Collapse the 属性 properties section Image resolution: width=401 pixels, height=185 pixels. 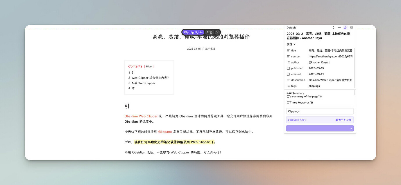(291, 44)
